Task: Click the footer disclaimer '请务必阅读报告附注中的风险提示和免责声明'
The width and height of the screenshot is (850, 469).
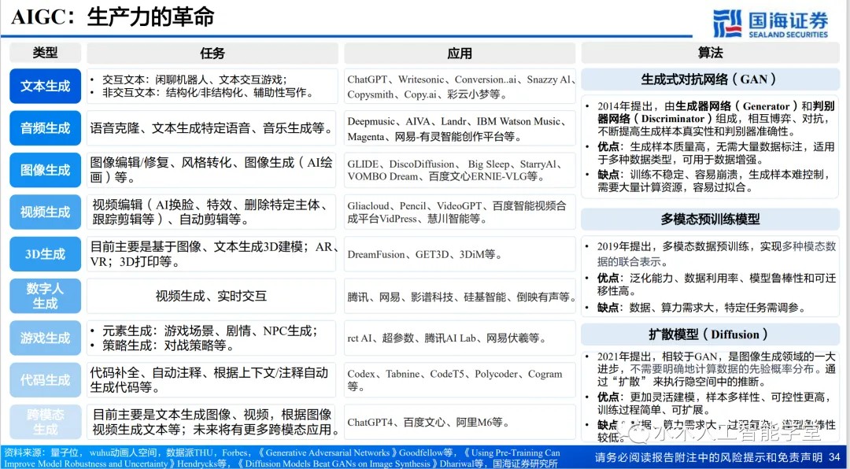Action: pos(708,457)
